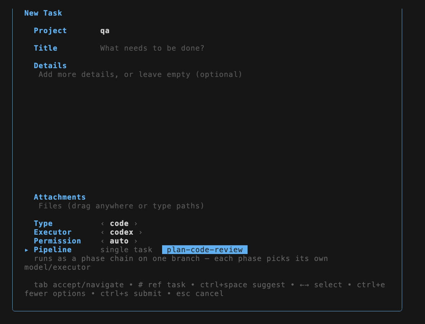The width and height of the screenshot is (425, 324).
Task: Click the codex value in Executor row
Action: 121,232
